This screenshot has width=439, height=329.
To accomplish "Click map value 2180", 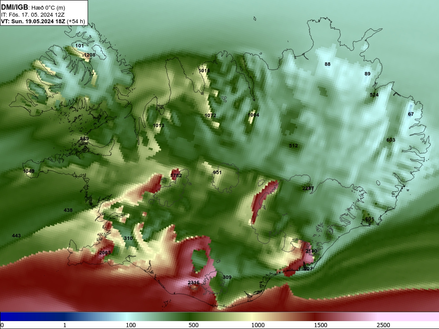I will click(311, 251).
